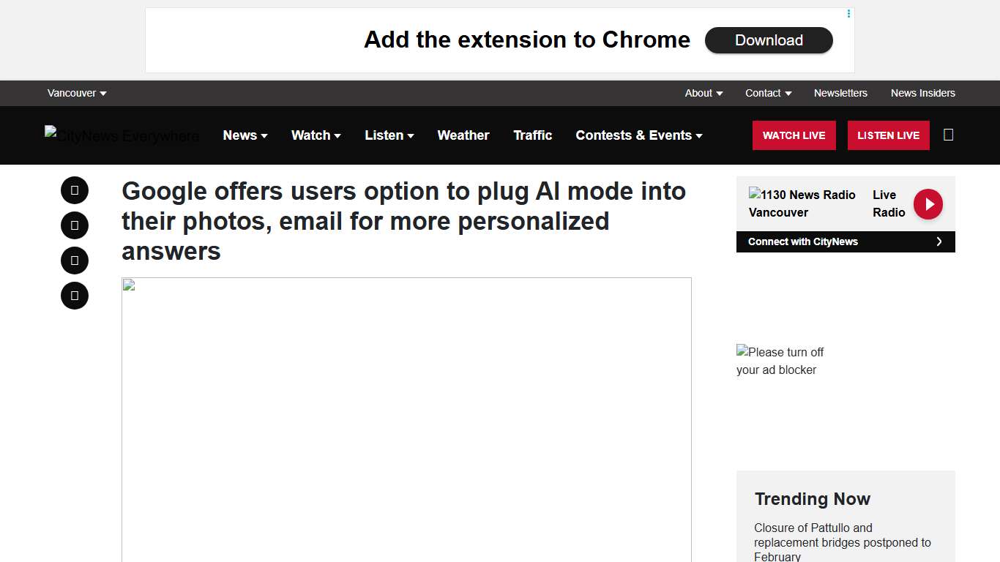Viewport: 1000px width, 562px height.
Task: Click the bottommost black circular share icon
Action: click(x=75, y=296)
